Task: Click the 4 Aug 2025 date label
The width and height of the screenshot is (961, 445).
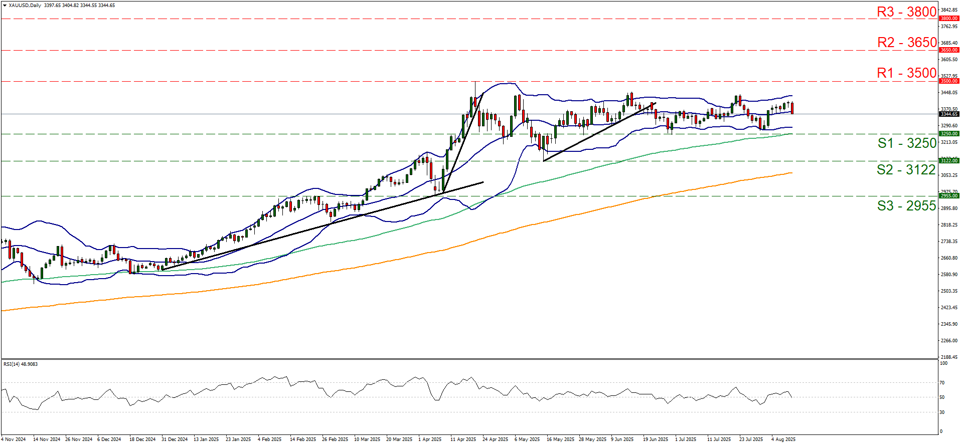Action: [783, 439]
